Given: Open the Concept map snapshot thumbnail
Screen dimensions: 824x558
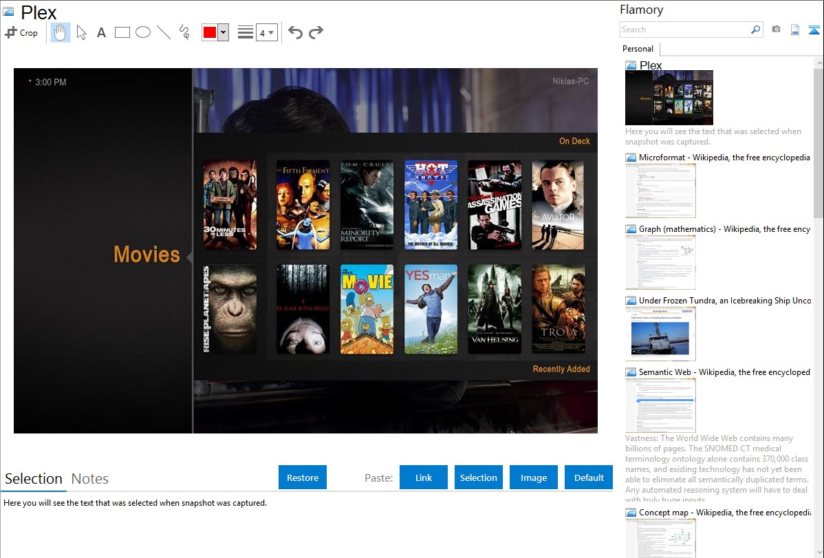Looking at the screenshot, I should tap(660, 537).
